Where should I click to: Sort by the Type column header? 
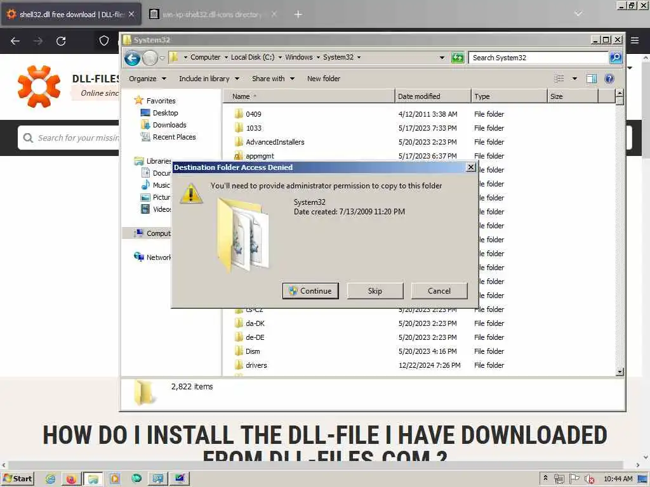tap(509, 96)
